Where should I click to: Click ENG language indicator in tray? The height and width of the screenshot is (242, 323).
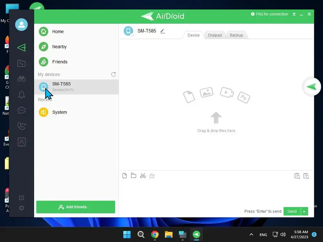click(x=263, y=234)
